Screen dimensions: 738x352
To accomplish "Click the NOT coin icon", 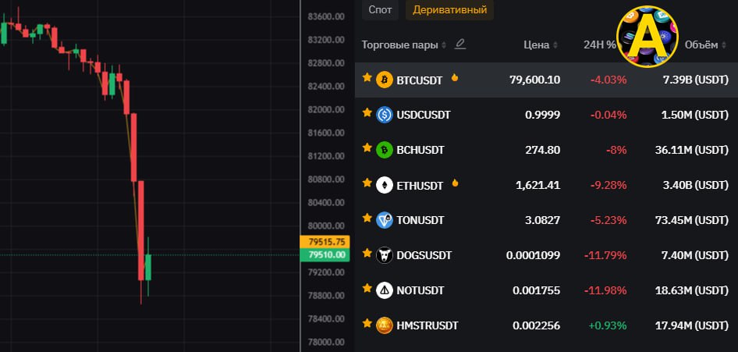I will coord(385,291).
